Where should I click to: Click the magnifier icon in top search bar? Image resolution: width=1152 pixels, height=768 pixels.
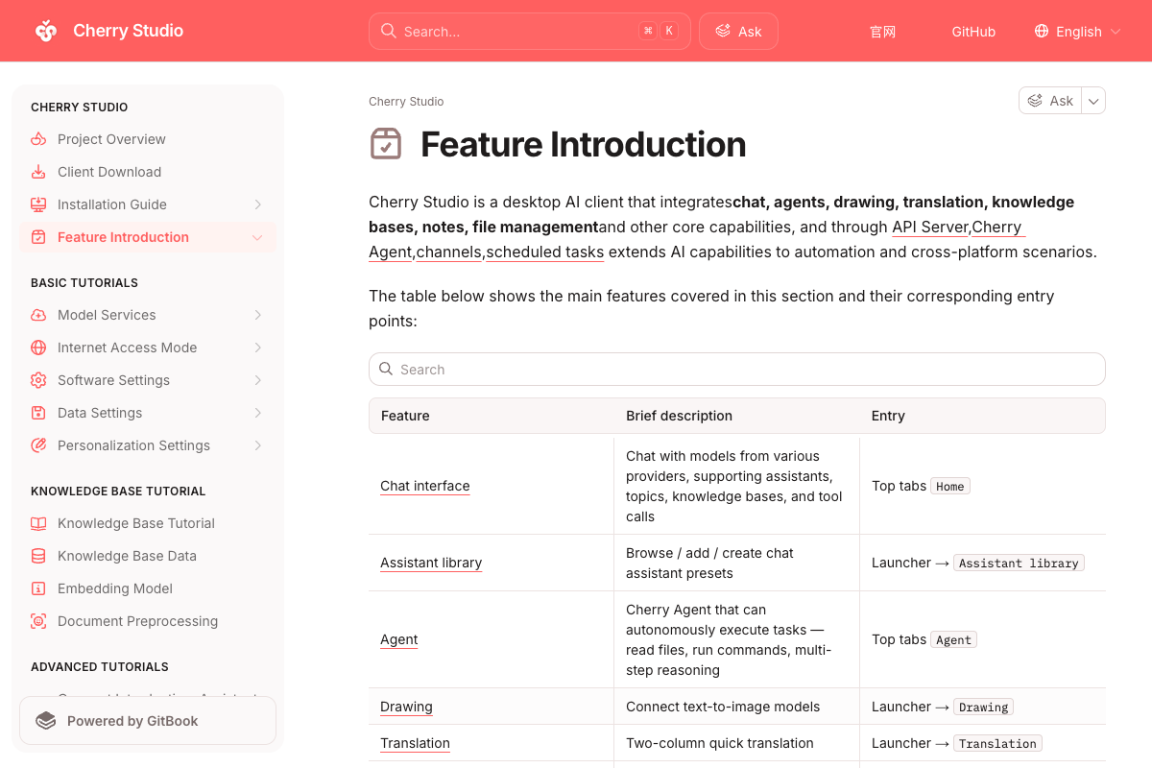[x=389, y=31]
